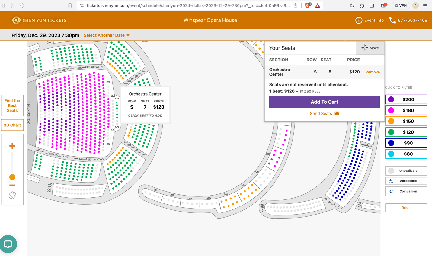This screenshot has height=256, width=432.
Task: Open the browser main menu
Action: (425, 5)
